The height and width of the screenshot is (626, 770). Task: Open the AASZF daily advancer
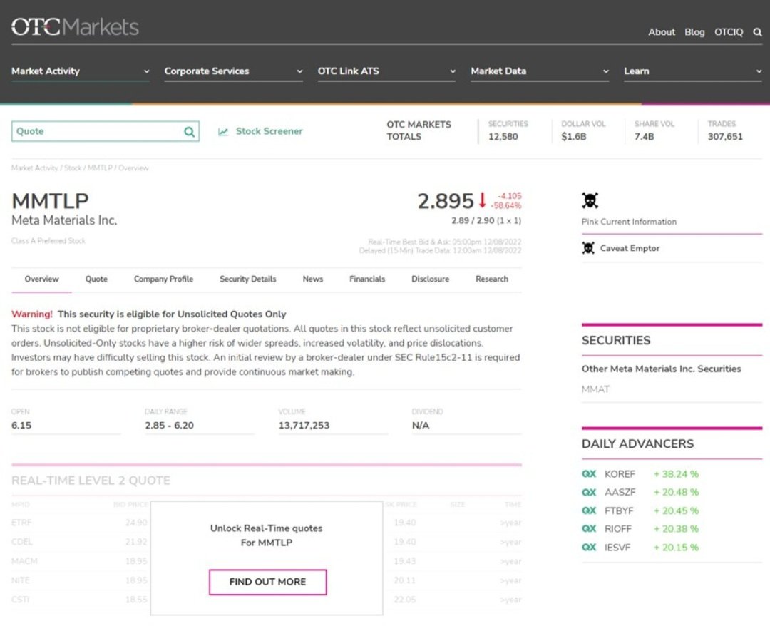[x=620, y=492]
